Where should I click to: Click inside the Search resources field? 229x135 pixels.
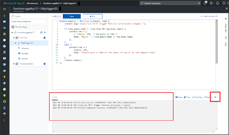(170, 3)
